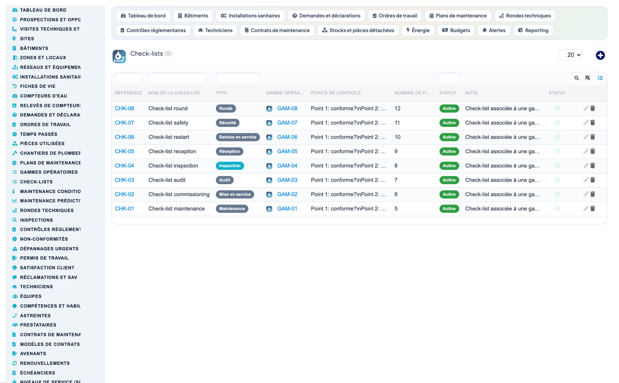Screen dimensions: 619x383
Task: Edit CHK-07 with its pencil icon
Action: 586,123
